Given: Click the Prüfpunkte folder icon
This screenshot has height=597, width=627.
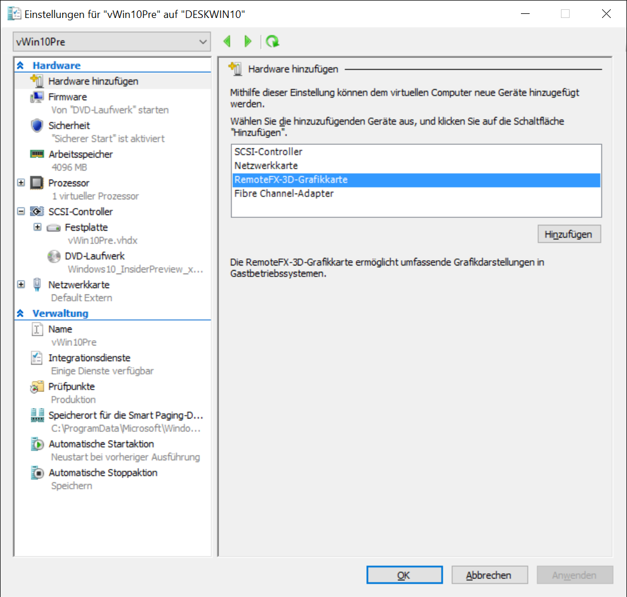Looking at the screenshot, I should point(37,387).
